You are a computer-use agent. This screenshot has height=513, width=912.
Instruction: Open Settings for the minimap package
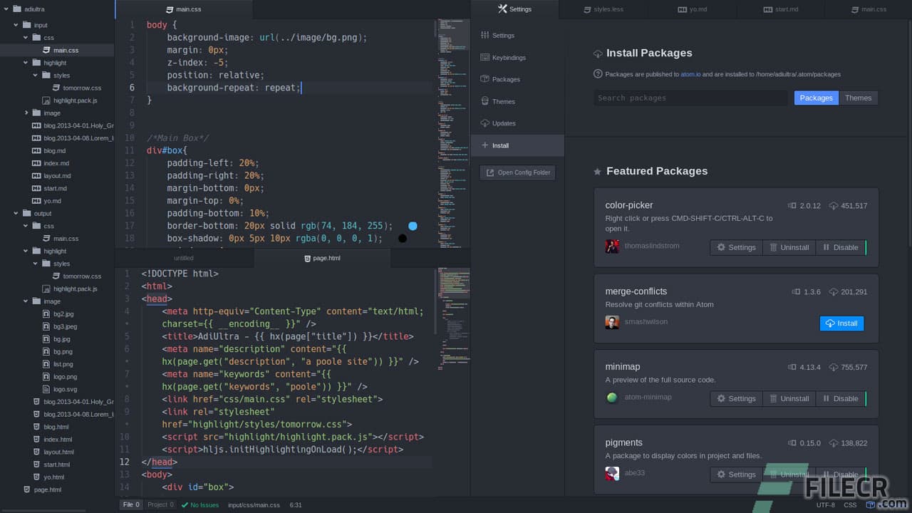[735, 398]
